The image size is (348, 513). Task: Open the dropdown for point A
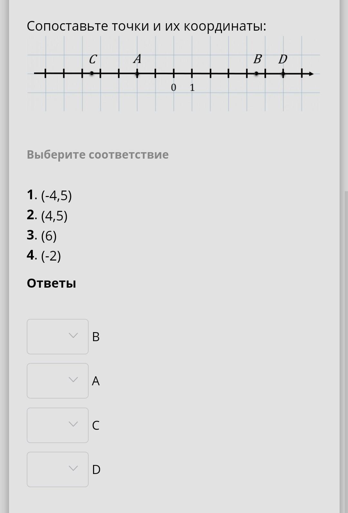[x=58, y=380]
